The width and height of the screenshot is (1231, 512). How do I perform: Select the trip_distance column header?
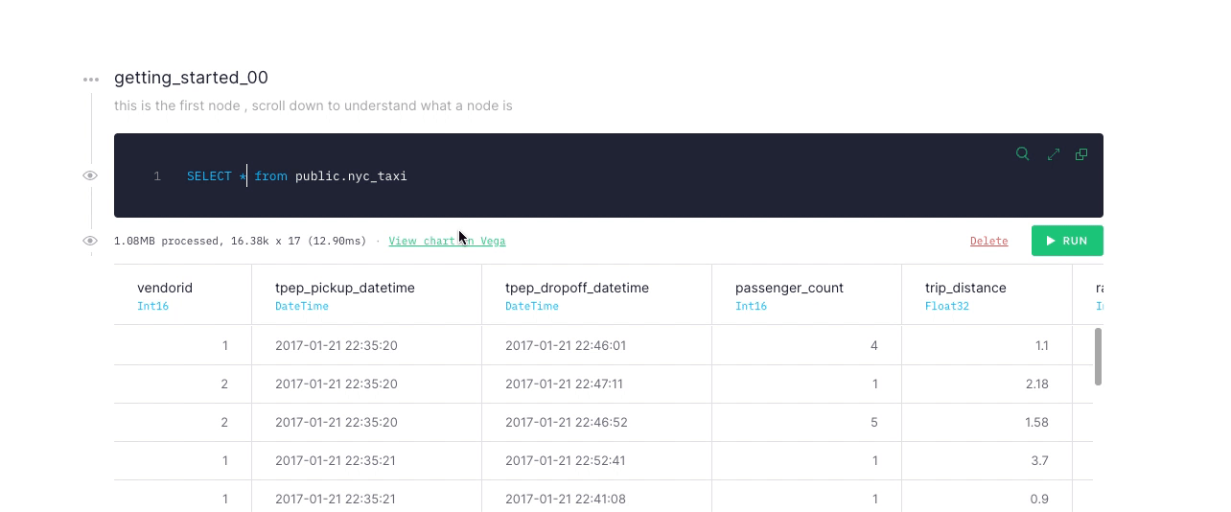tap(964, 288)
